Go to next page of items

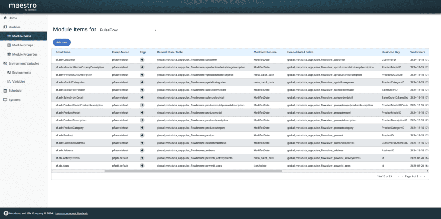click(421, 176)
